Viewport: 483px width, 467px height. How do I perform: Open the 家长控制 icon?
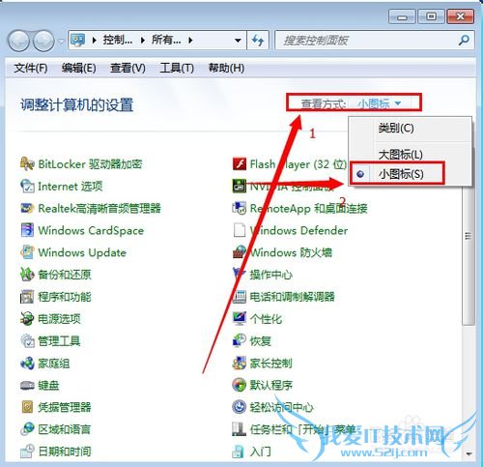click(240, 363)
